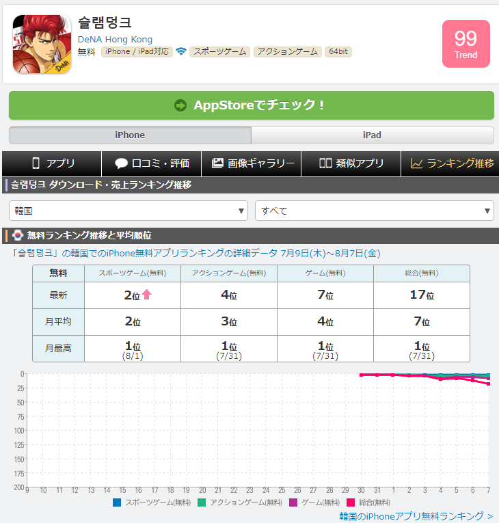Click the blue スポーツゲーム legend swatch
This screenshot has width=499, height=523.
click(x=117, y=502)
